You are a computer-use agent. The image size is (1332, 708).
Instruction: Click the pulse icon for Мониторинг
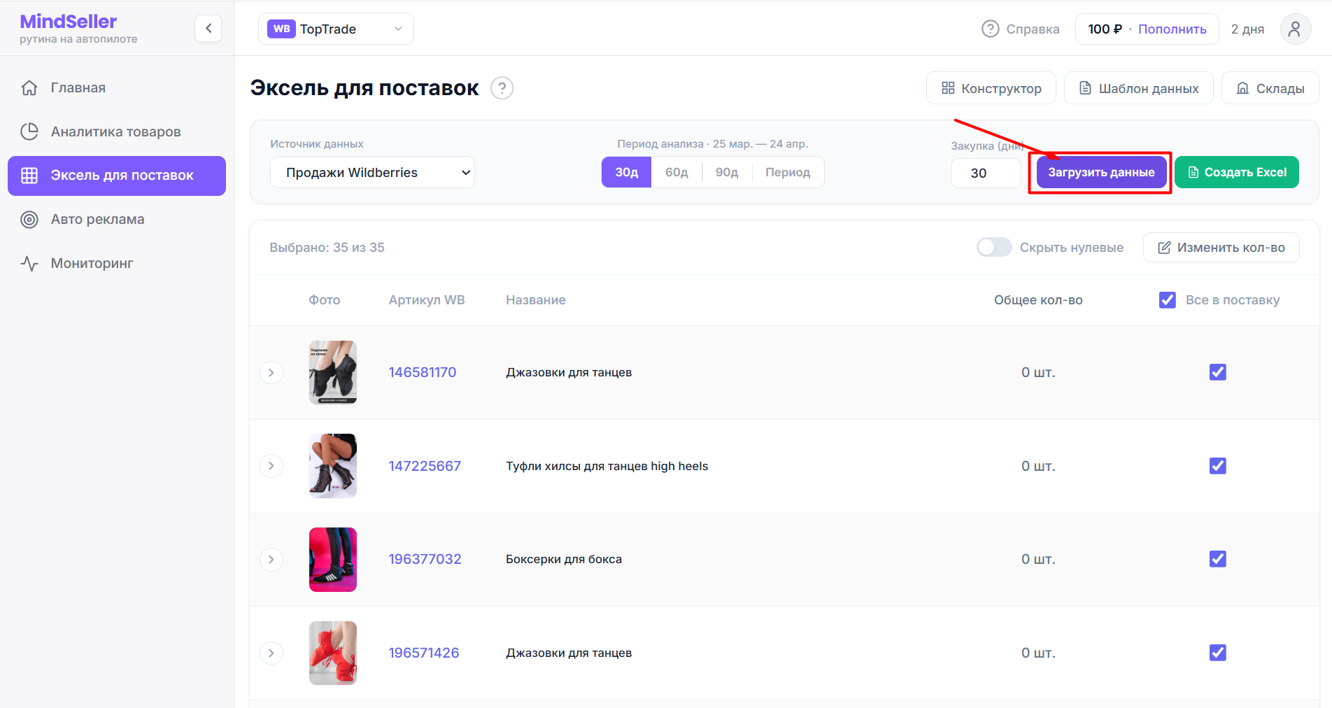point(29,263)
